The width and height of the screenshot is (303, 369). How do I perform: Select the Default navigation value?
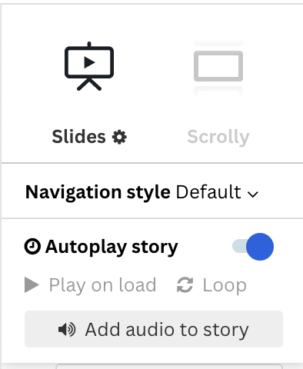pos(208,192)
